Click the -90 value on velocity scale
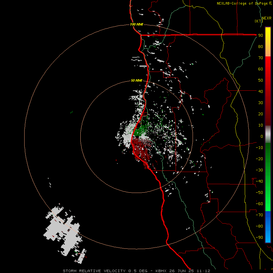 (x=259, y=238)
